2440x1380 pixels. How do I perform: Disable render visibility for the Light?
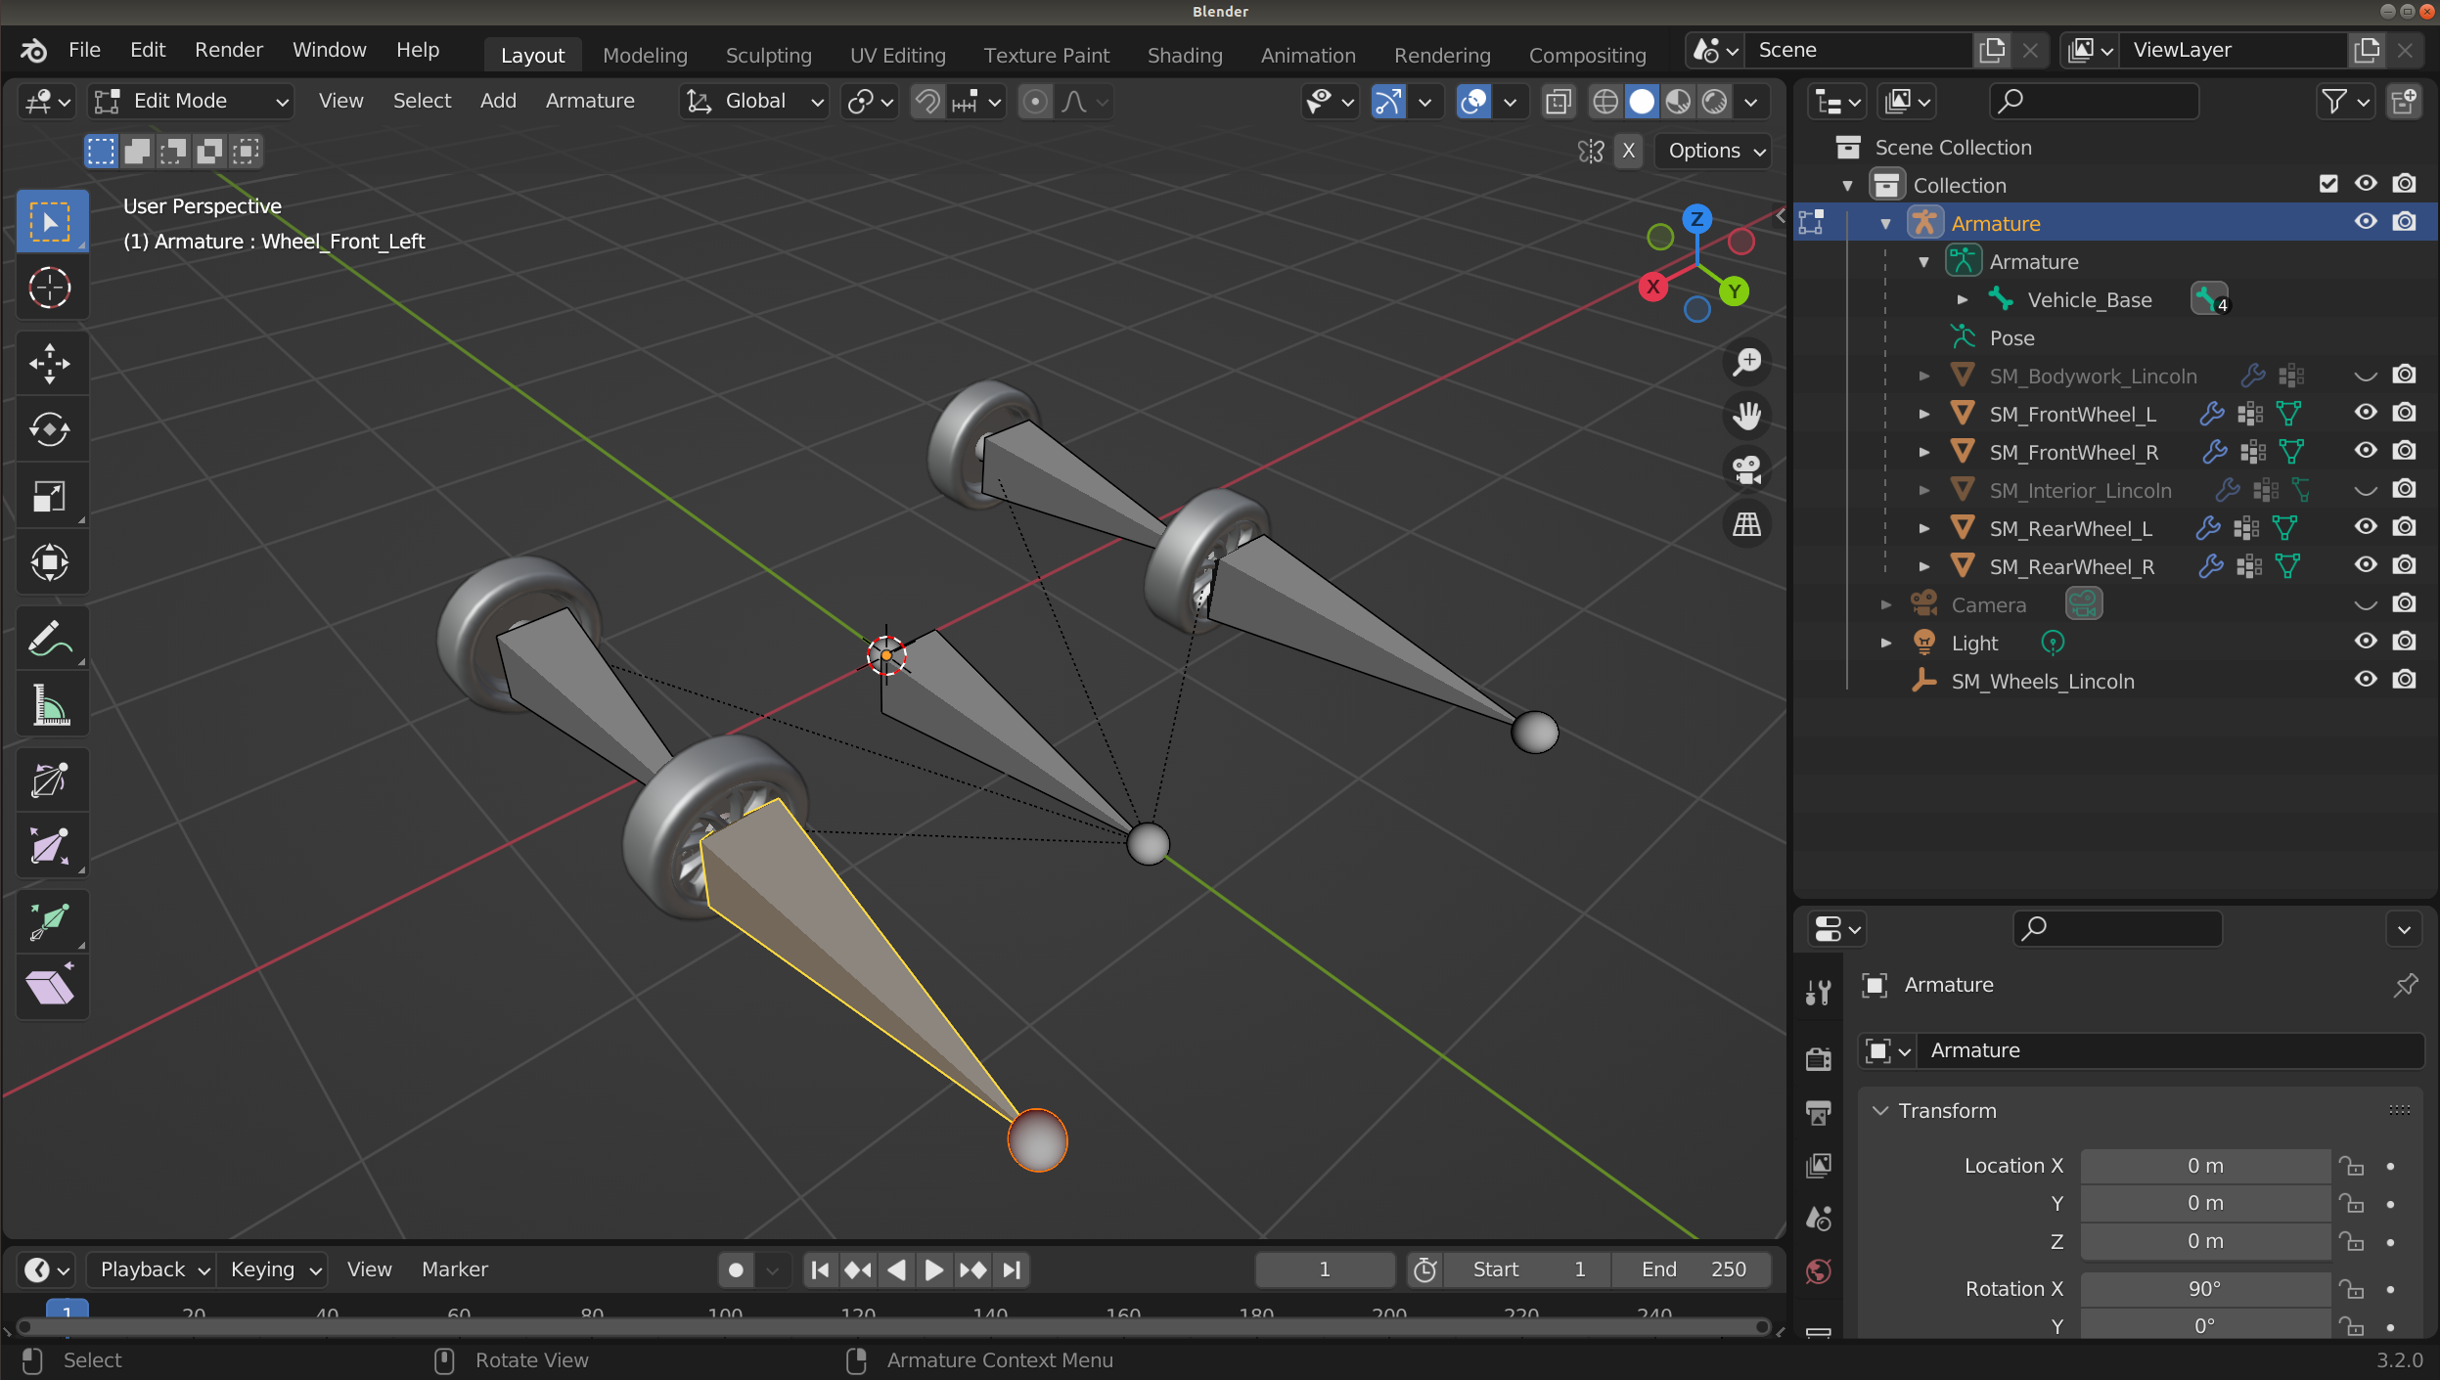[x=2405, y=642]
